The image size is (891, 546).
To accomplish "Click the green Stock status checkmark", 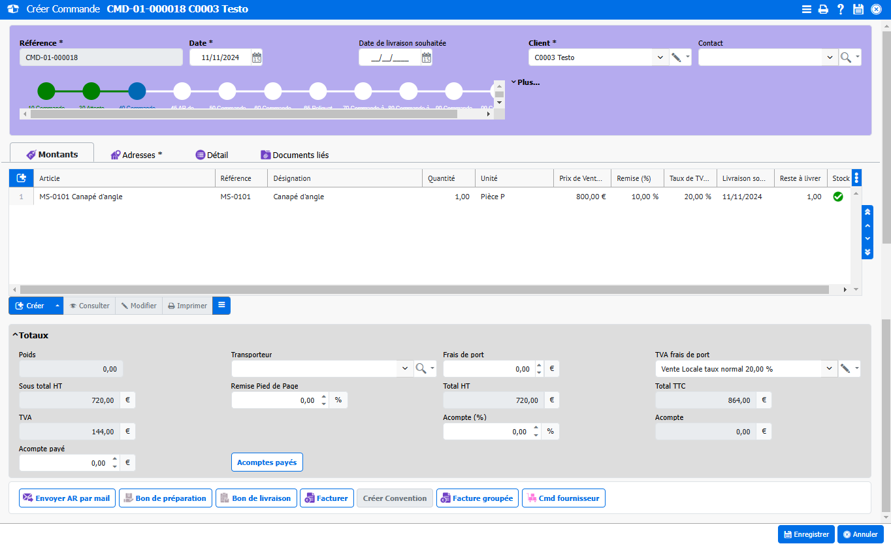I will point(838,197).
